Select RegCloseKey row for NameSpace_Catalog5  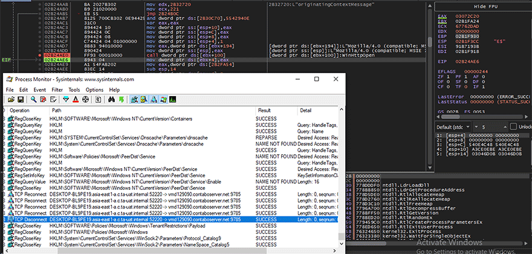tap(171, 244)
